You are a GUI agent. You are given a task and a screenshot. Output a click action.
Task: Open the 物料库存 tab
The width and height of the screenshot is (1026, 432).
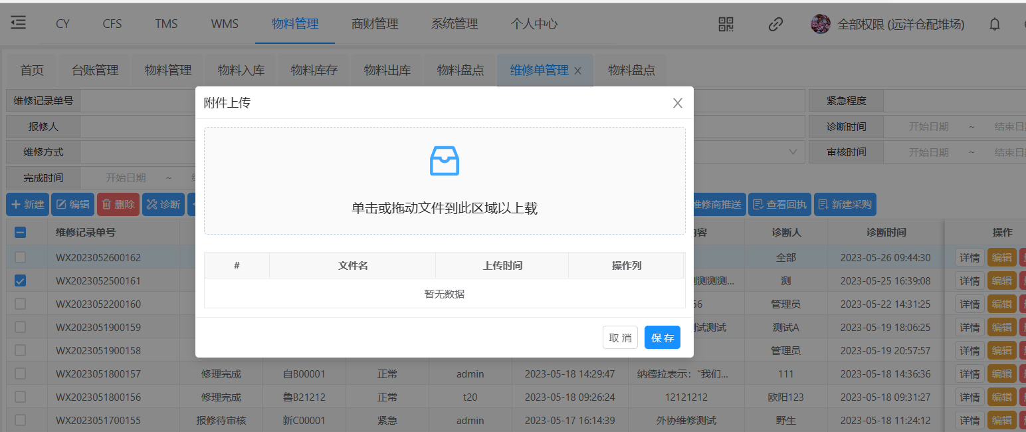(314, 70)
